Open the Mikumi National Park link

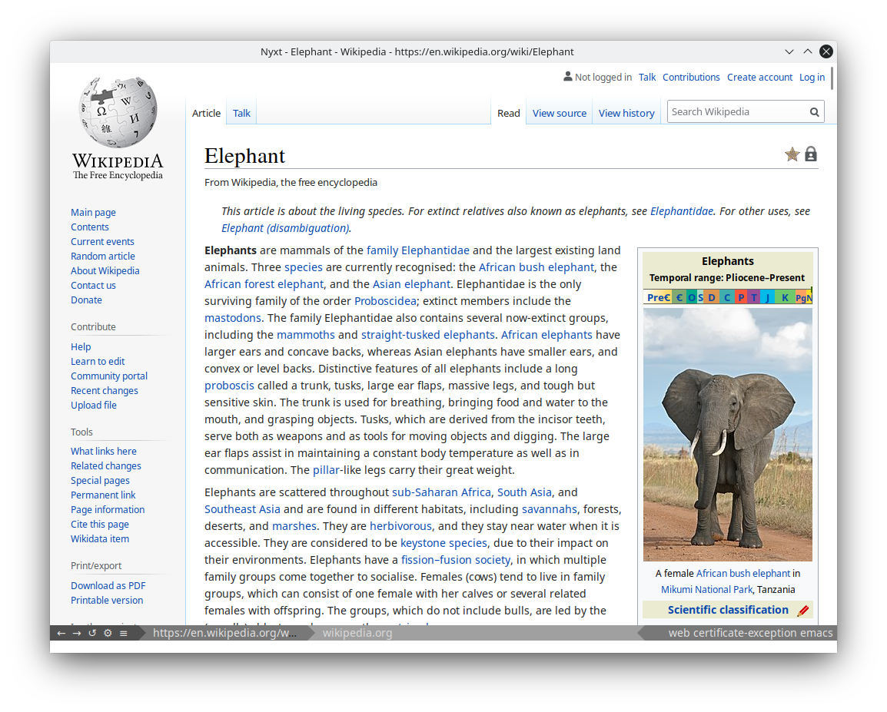706,589
